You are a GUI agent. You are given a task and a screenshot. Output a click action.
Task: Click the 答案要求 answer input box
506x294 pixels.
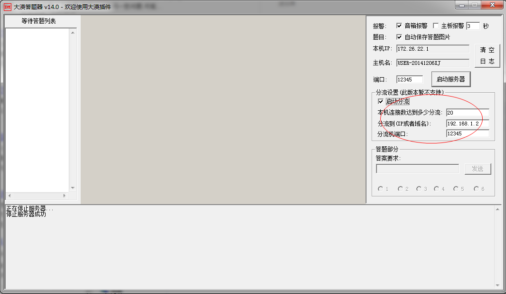point(417,169)
